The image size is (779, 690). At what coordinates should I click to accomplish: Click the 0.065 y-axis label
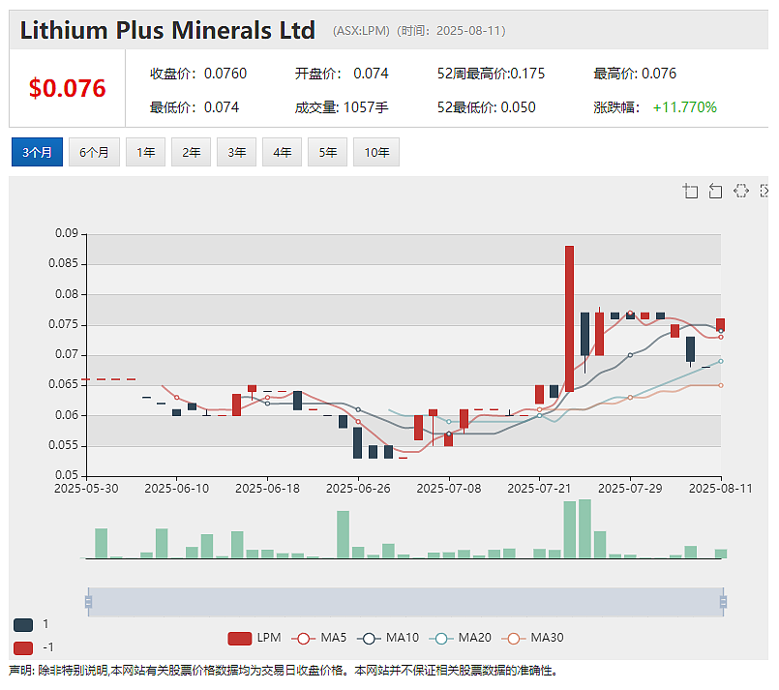pyautogui.click(x=64, y=384)
